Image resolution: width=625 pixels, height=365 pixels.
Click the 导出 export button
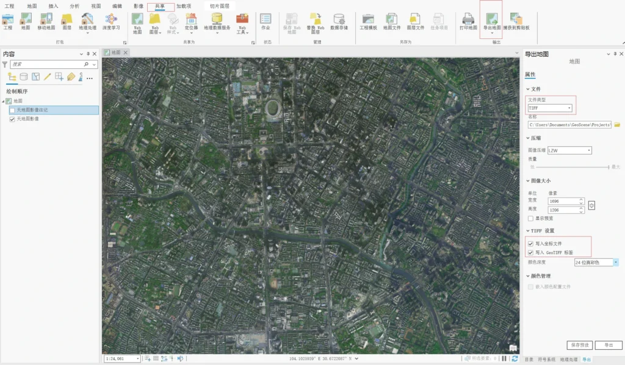[610, 344]
